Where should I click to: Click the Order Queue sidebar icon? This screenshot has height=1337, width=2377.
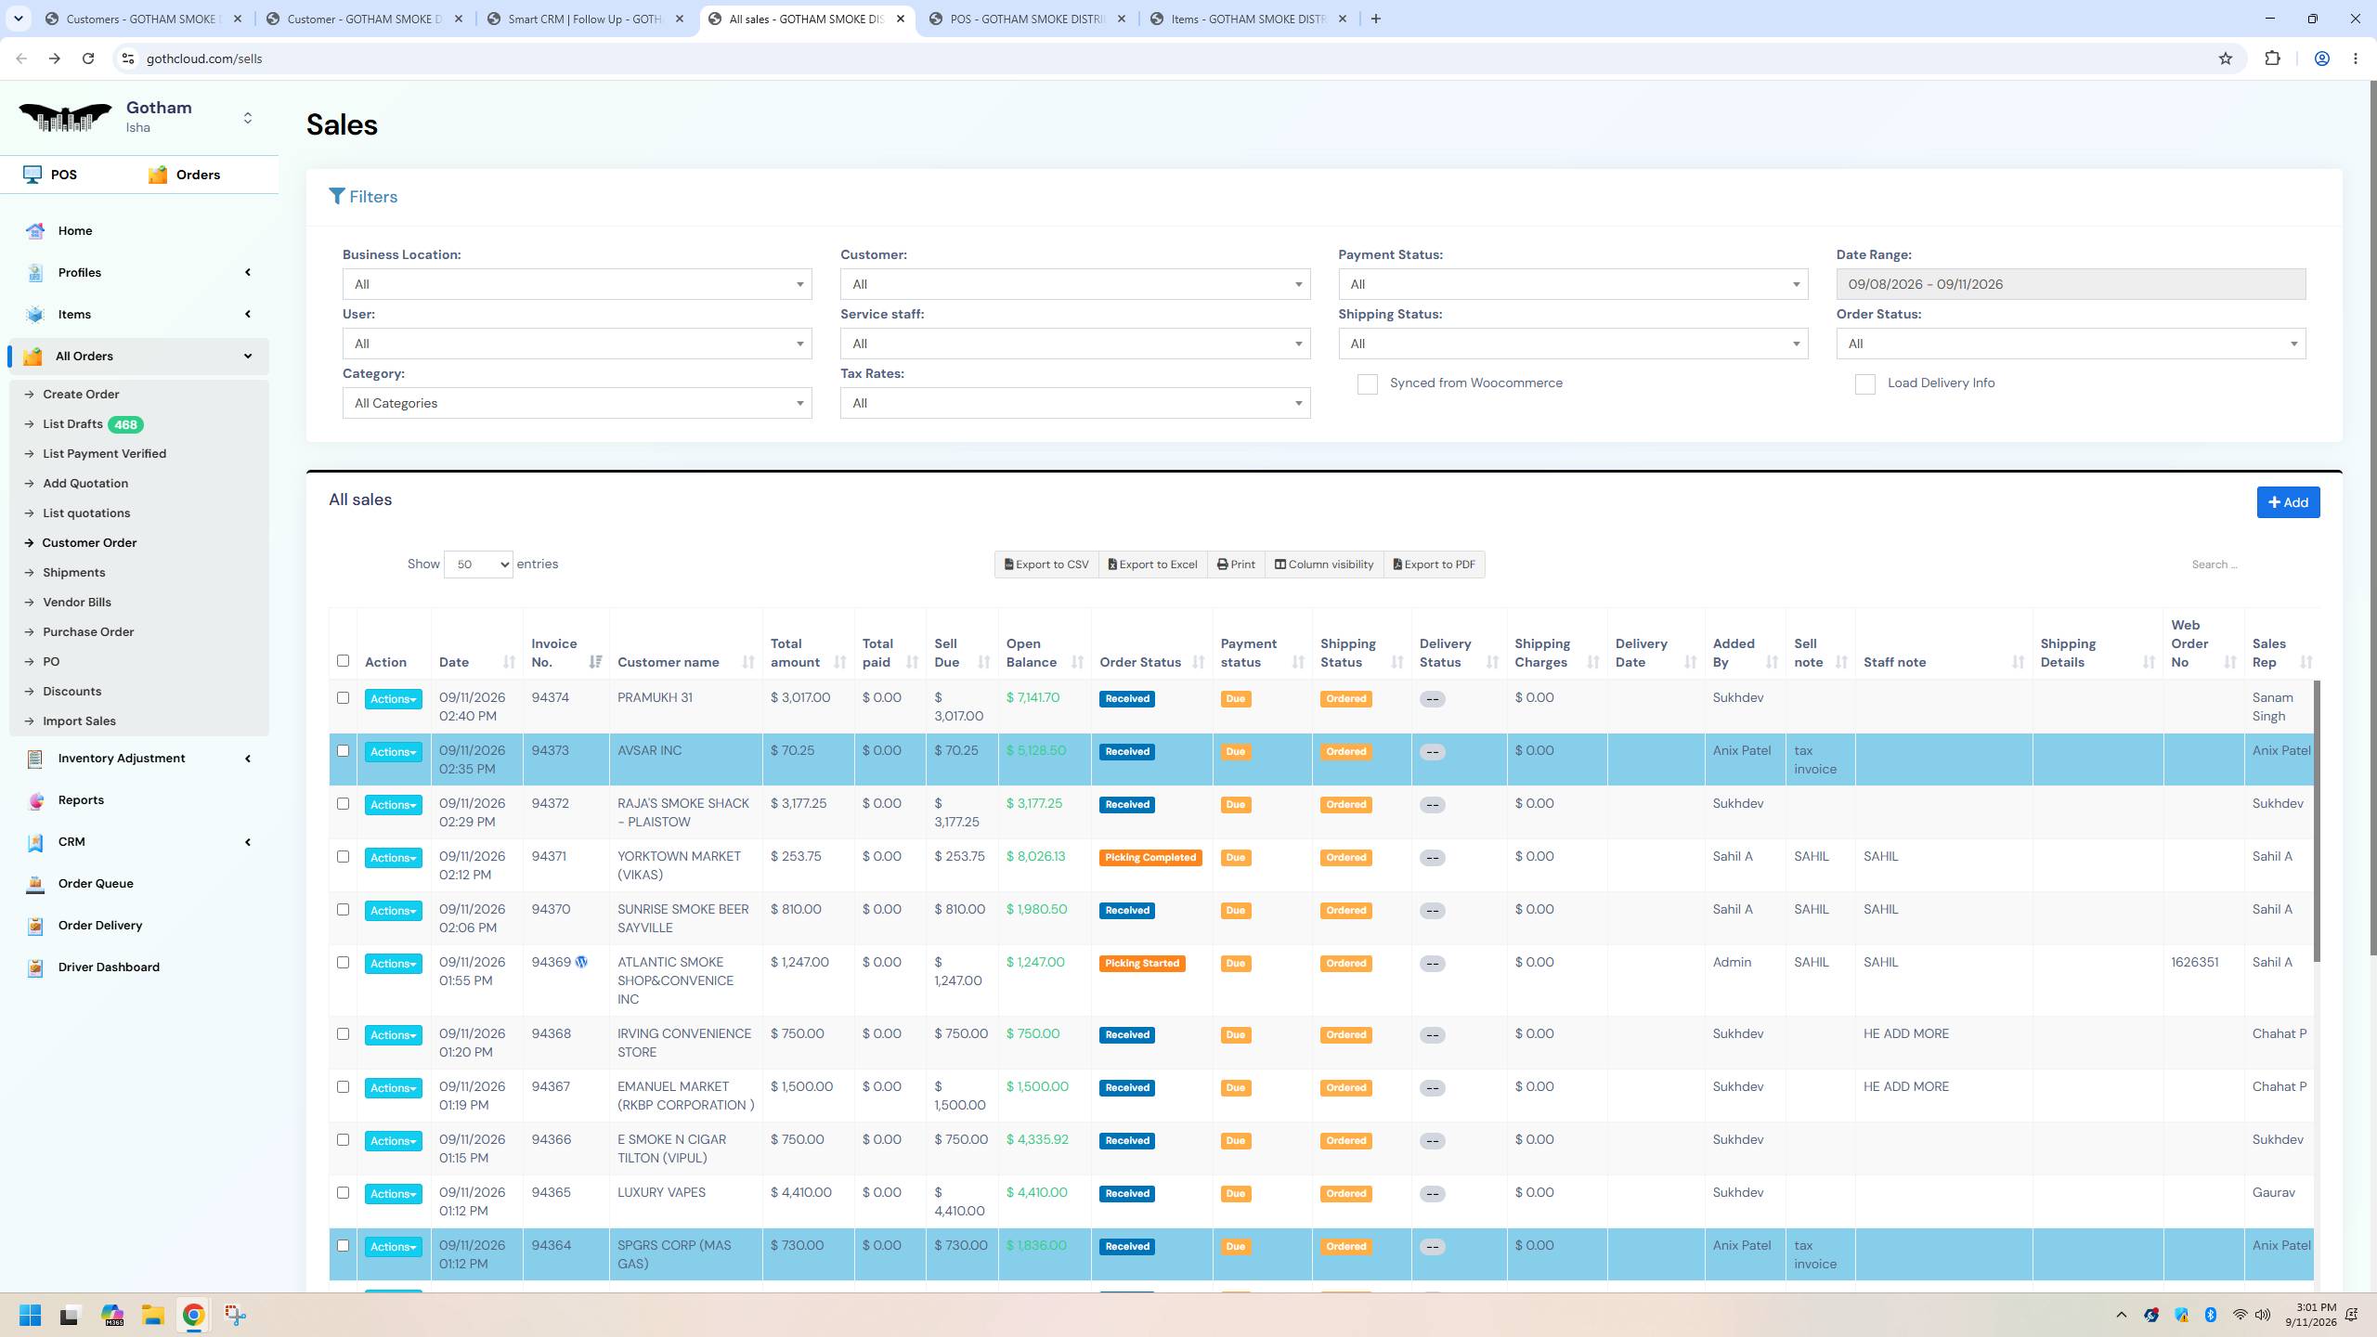[x=35, y=884]
